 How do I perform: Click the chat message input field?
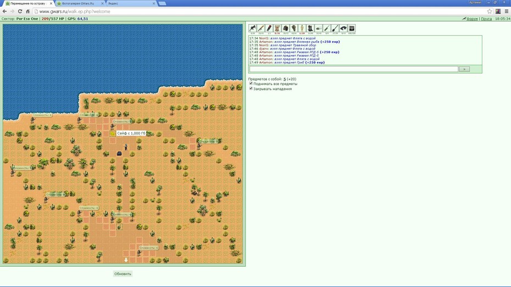pyautogui.click(x=354, y=69)
